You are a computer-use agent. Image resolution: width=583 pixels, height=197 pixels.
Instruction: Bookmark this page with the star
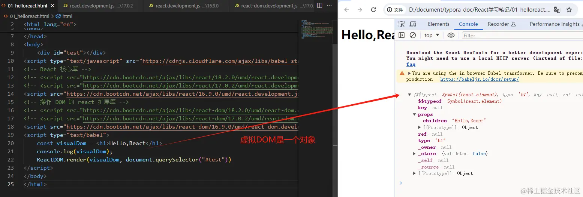coord(569,10)
